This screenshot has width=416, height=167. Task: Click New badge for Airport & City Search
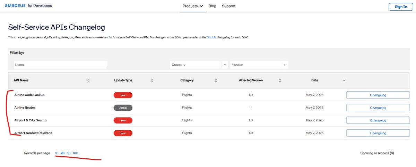click(x=123, y=120)
